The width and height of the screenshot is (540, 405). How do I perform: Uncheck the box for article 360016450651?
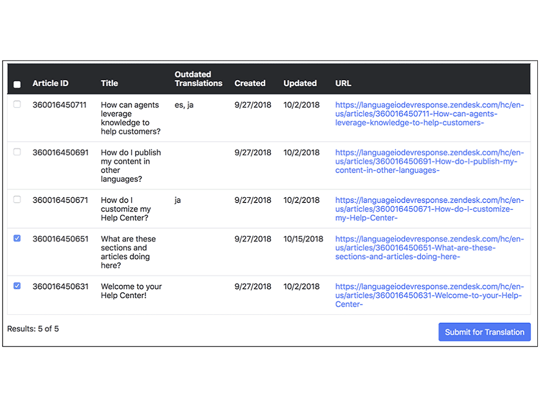(17, 238)
